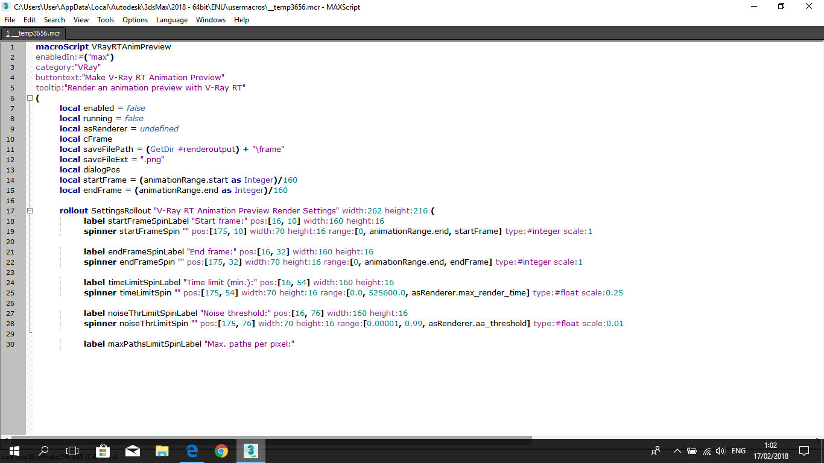Open the Windows Start menu
This screenshot has height=463, width=824.
pos(14,450)
